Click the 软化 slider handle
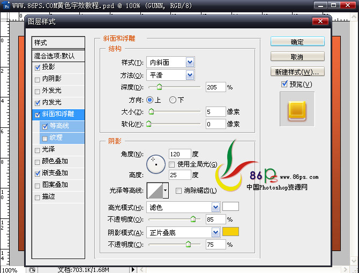Viewport: 359px width, 273px height. [149, 124]
